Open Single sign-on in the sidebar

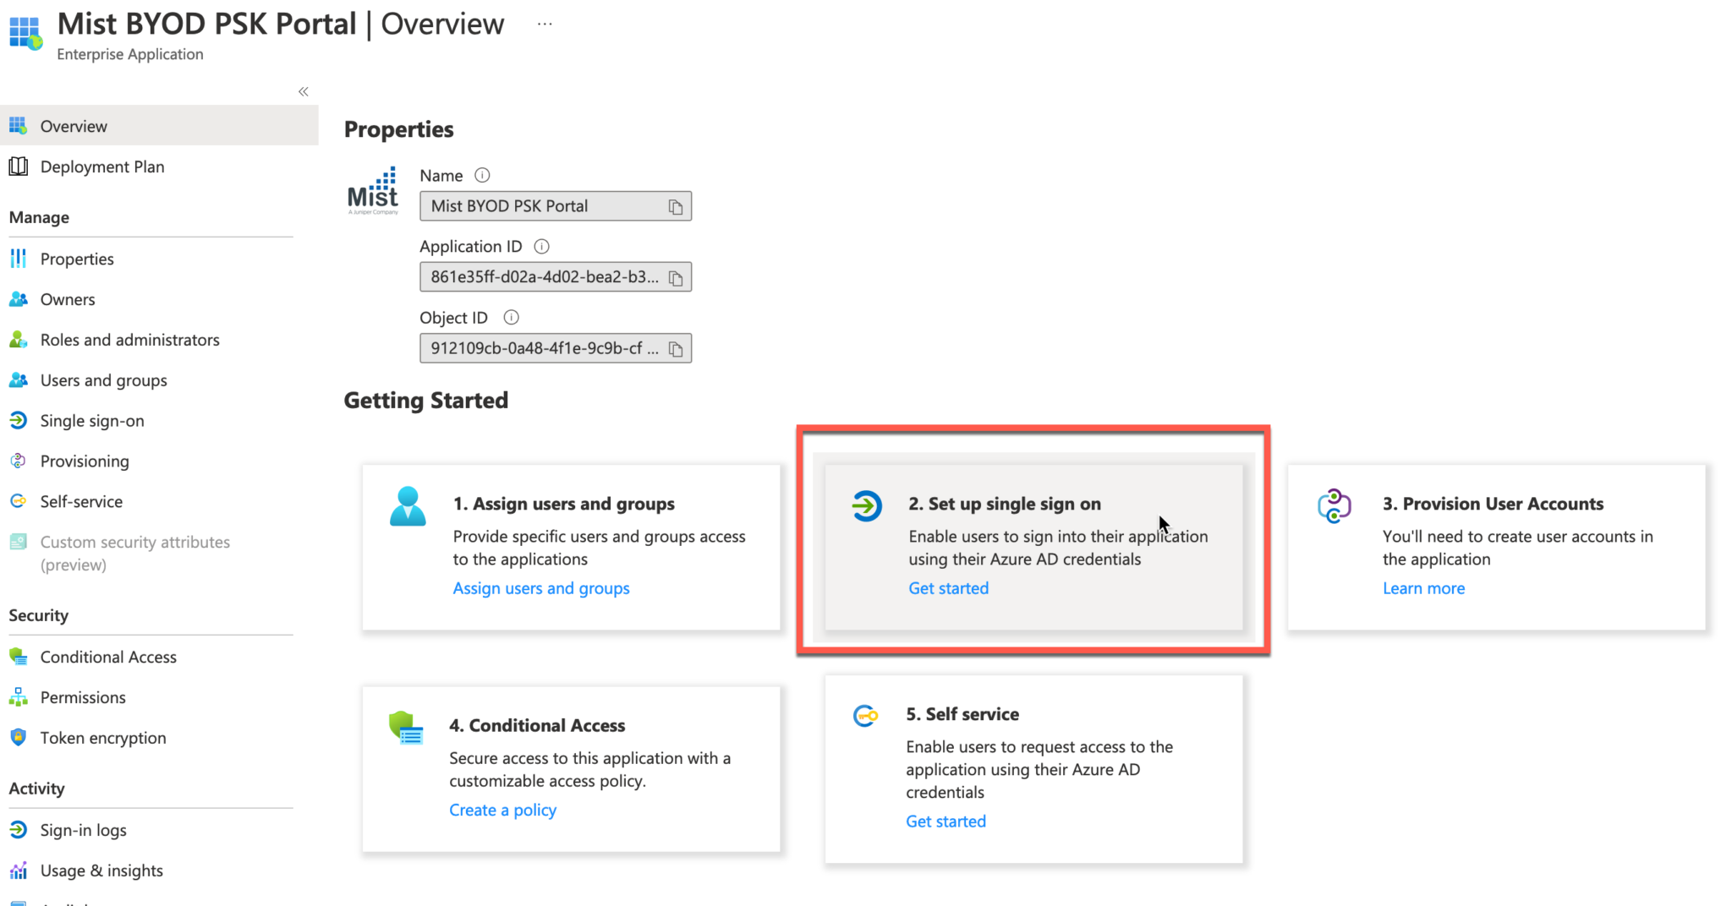coord(91,421)
